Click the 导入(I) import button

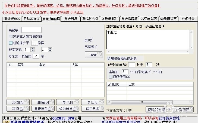(x=68, y=102)
